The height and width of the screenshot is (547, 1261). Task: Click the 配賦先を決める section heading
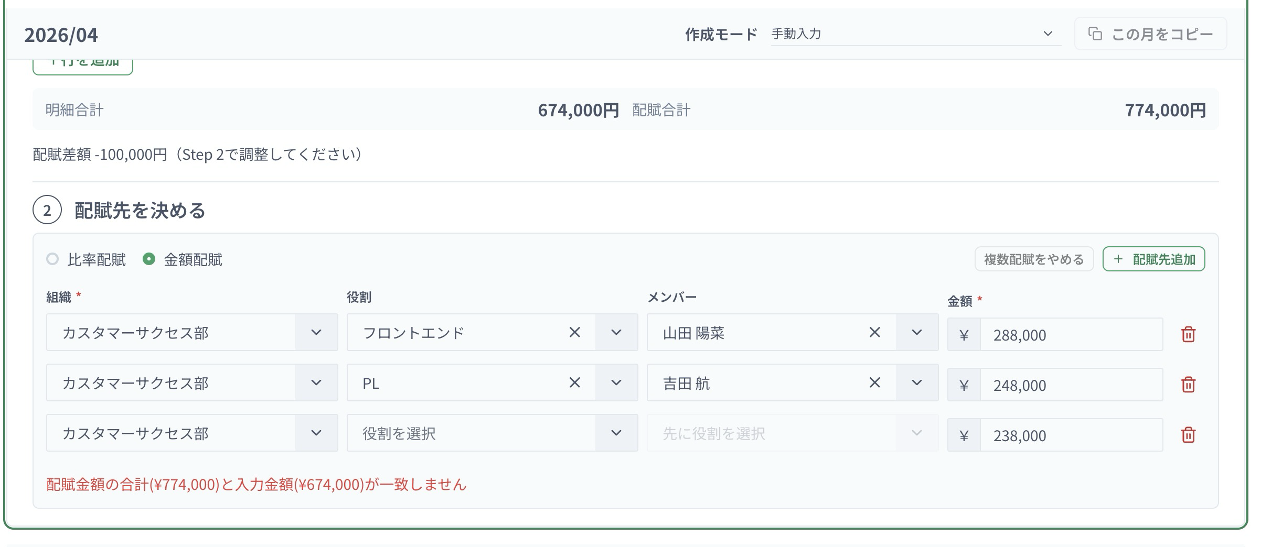pos(140,210)
